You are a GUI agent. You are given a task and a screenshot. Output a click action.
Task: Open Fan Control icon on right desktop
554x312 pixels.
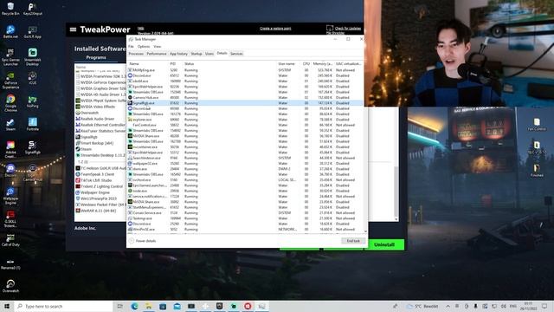(537, 125)
